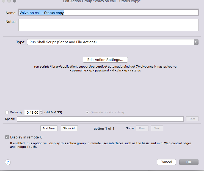
Task: Click the (HH:MM:SS) format label
Action: point(53,112)
